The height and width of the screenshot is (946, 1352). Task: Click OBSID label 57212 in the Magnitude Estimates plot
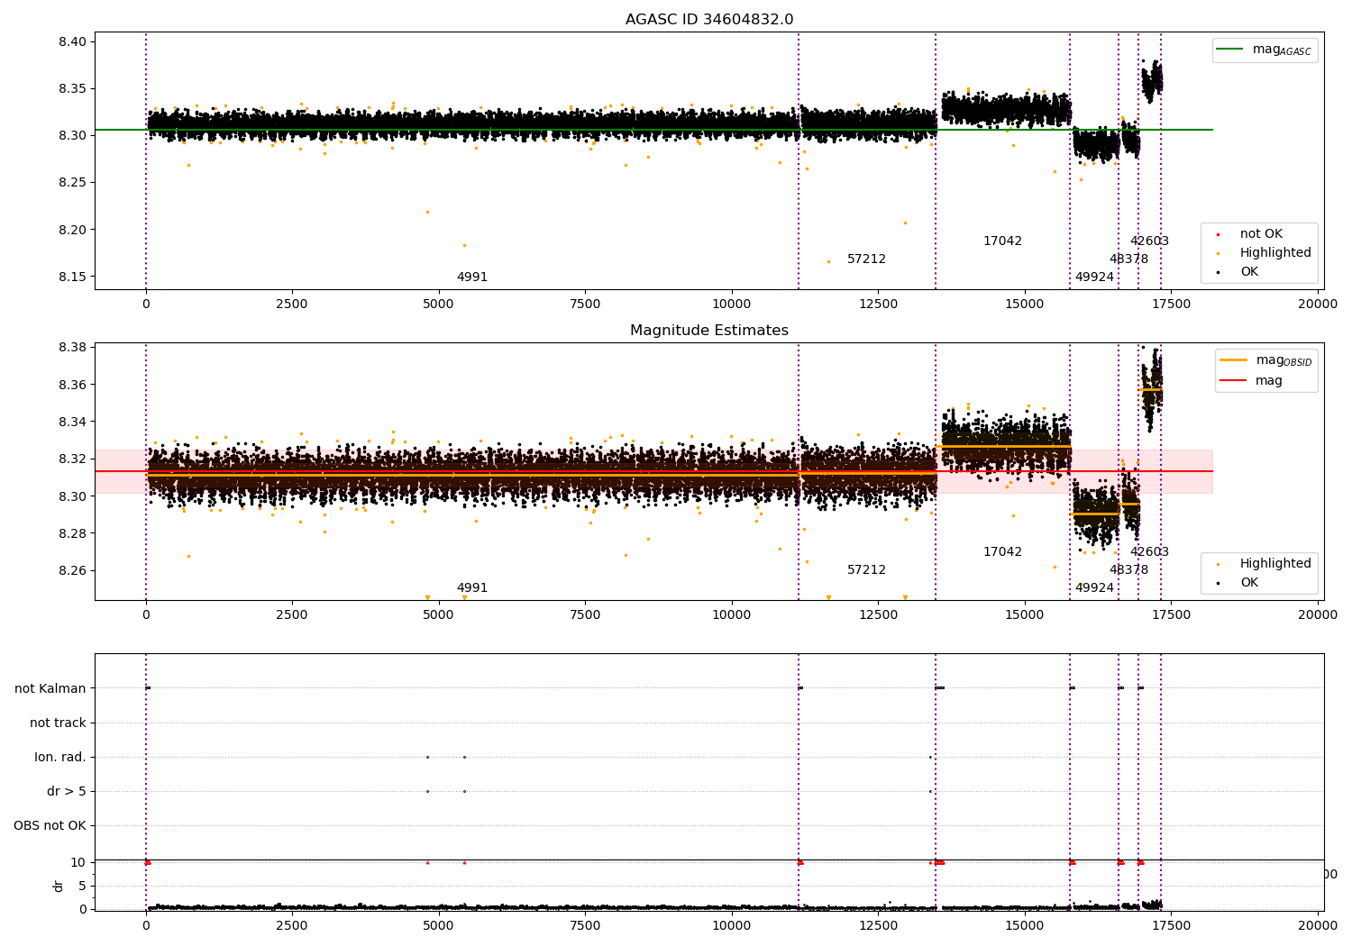click(x=866, y=570)
